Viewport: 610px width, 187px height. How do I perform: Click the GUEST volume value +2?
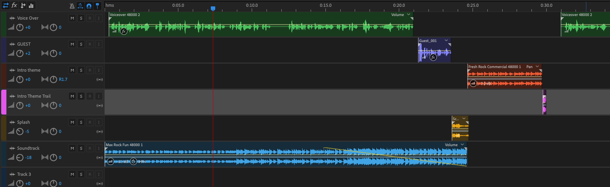tap(28, 54)
